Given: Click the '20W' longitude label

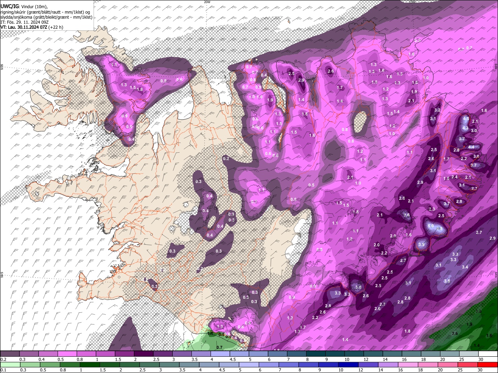Looking at the screenshot, I should (x=207, y=2).
